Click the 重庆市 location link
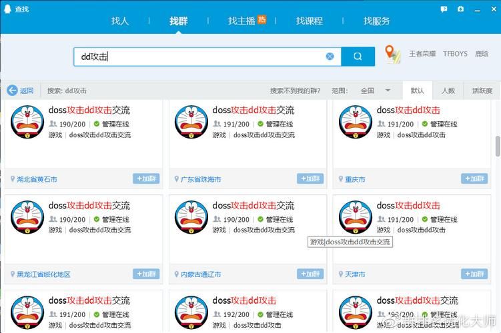 click(355, 179)
